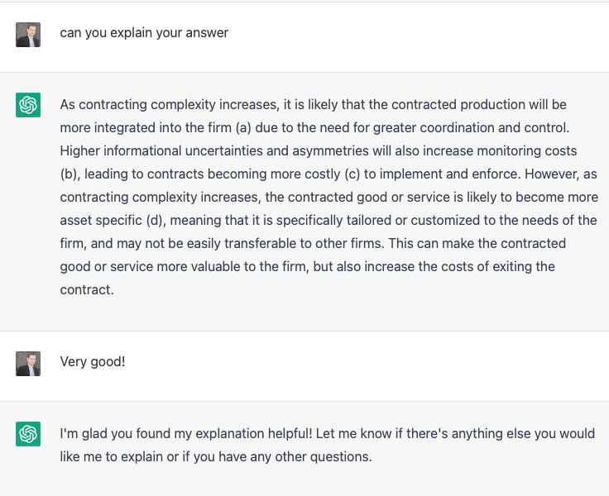The width and height of the screenshot is (609, 496).
Task: Click the "Very good!" user message
Action: 93,362
